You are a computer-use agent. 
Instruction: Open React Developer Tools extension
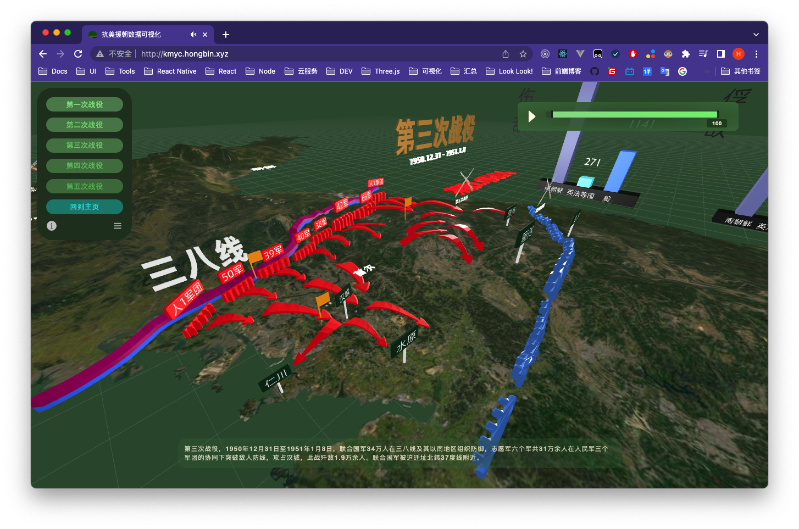[x=563, y=54]
